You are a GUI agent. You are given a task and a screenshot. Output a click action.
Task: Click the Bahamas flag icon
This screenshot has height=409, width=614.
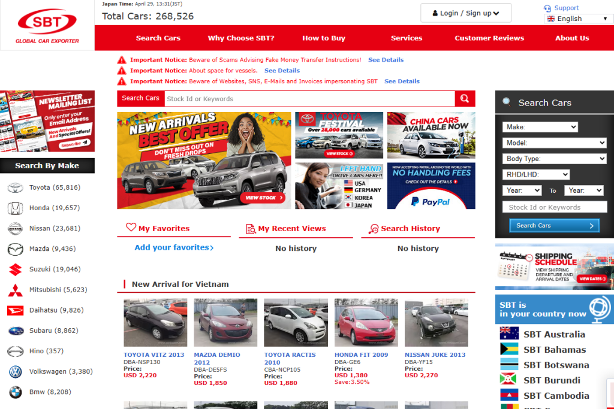pyautogui.click(x=510, y=349)
